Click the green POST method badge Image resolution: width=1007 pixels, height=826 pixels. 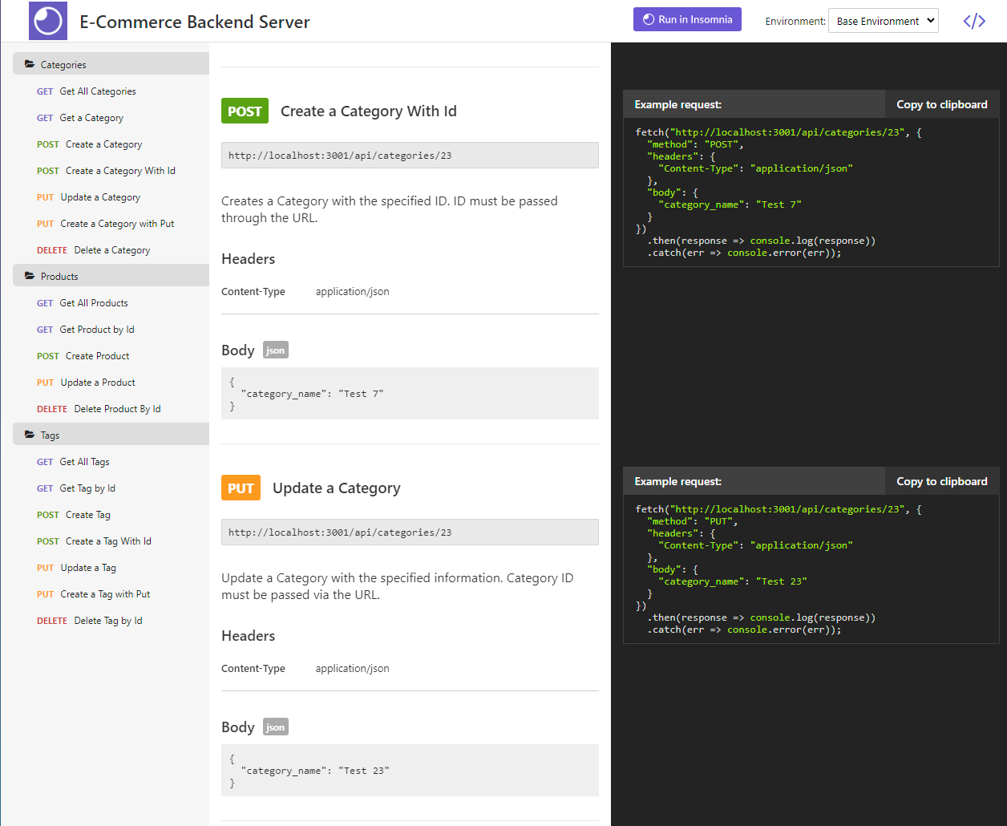[x=245, y=111]
